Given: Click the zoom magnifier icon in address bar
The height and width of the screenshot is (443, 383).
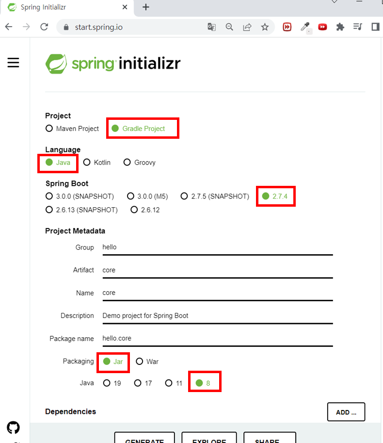Looking at the screenshot, I should [x=229, y=27].
